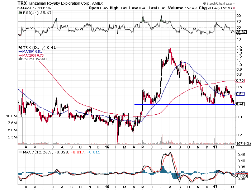Viewport: 251px width, 190px height.
Task: Click the MACD(12,26,9) legend line marker
Action: (19, 152)
